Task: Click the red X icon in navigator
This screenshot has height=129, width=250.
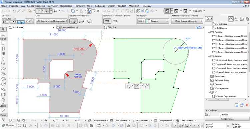Action: tap(247, 105)
